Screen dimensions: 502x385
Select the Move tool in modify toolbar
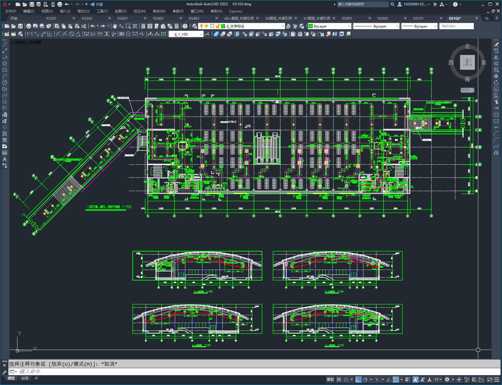tap(496, 77)
